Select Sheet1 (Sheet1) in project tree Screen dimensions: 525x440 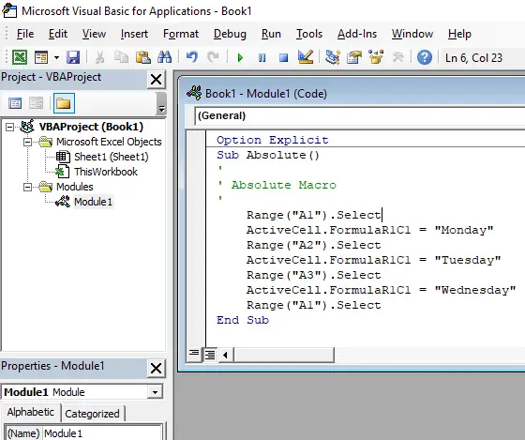[112, 157]
